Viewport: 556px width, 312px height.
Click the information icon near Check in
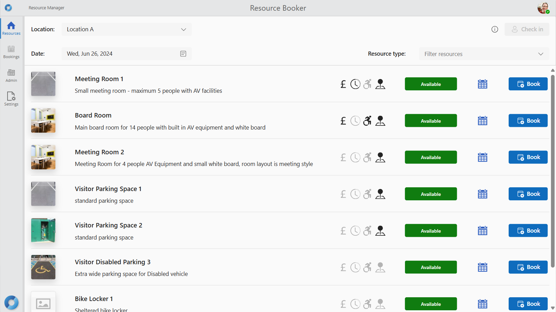pos(495,30)
